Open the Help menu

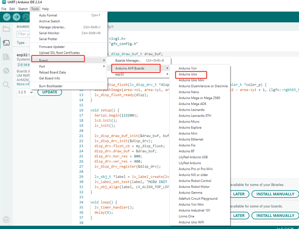(45, 9)
